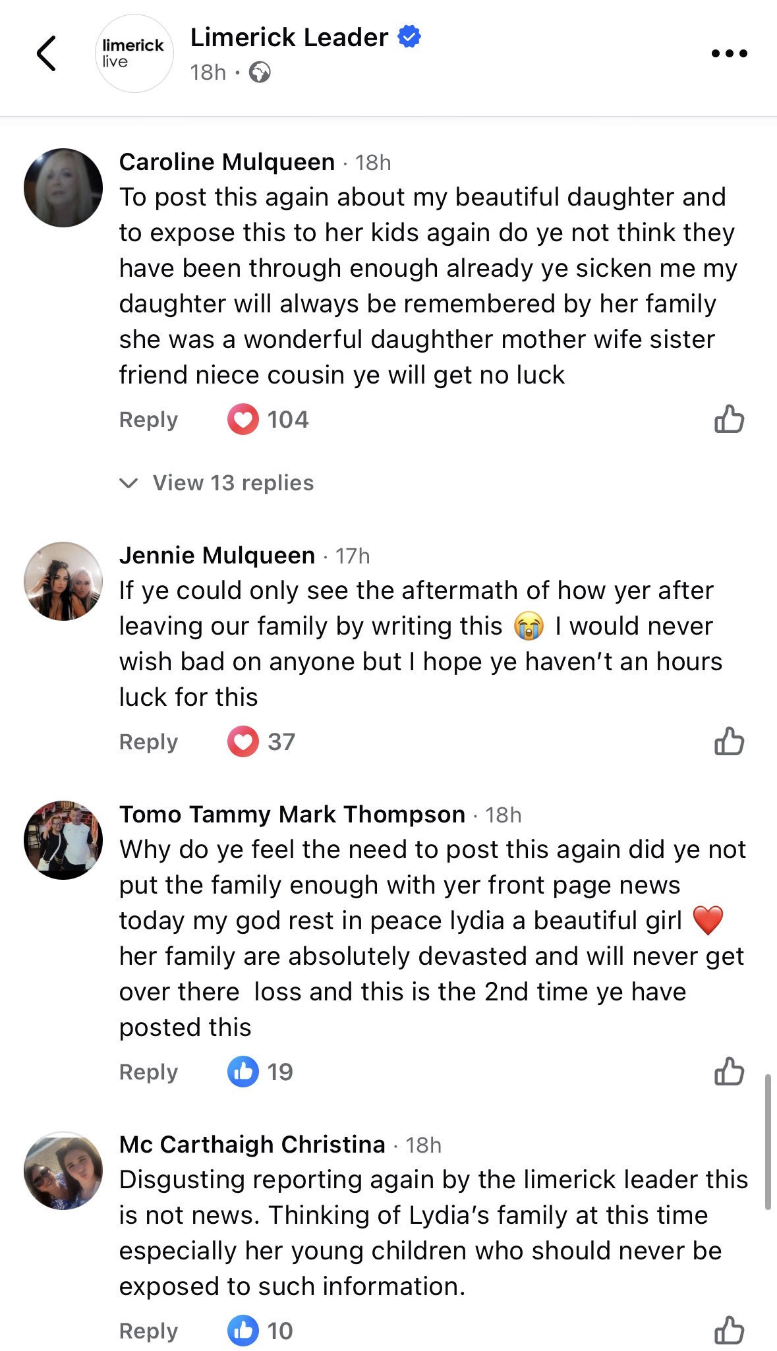The image size is (777, 1351).
Task: Expand View 13 replies
Action: click(233, 483)
